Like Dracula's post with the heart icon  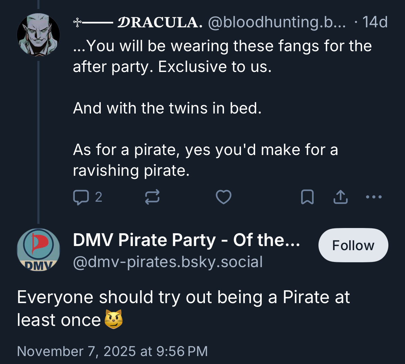224,197
